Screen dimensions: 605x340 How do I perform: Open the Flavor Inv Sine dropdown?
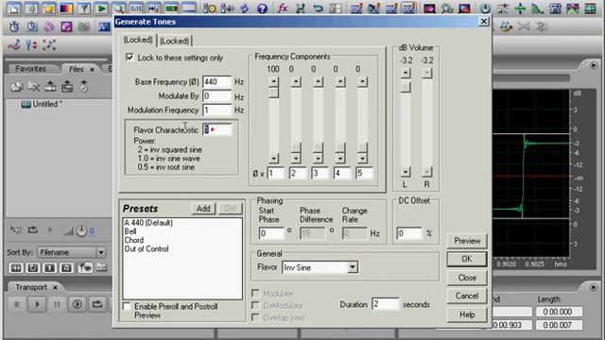pos(352,267)
